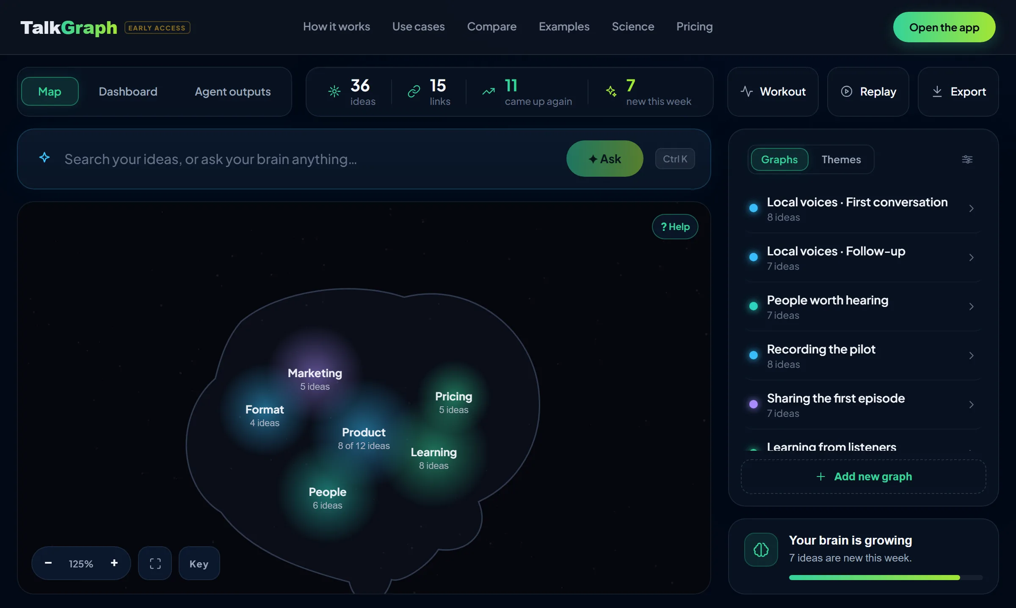Open the How it works page

pyautogui.click(x=337, y=27)
